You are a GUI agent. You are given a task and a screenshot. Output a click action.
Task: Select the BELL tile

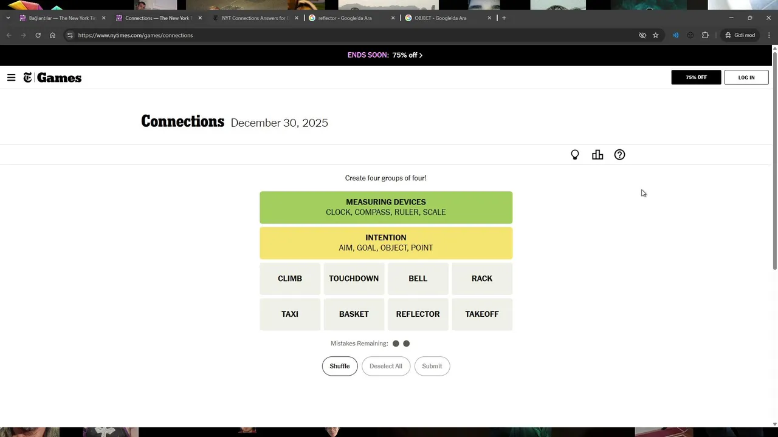[x=418, y=279]
